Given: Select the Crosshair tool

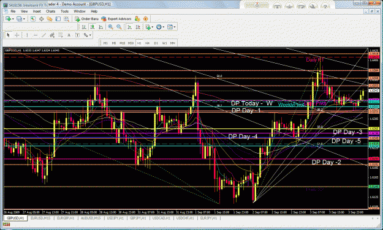Looking at the screenshot, I should pyautogui.click(x=17, y=35).
